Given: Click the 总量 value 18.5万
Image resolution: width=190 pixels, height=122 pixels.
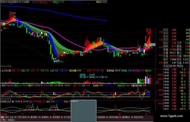Looking at the screenshot, I should (x=173, y=53).
